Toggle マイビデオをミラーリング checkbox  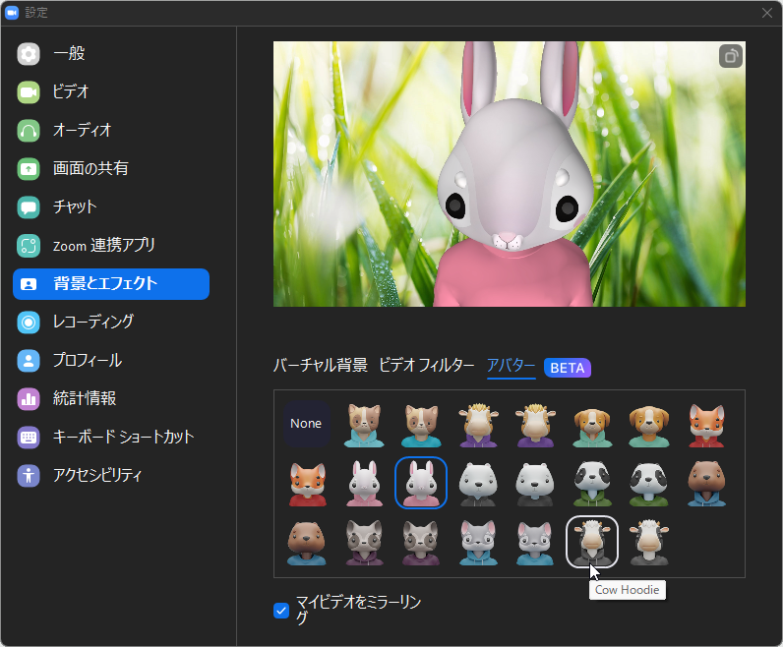tap(281, 610)
